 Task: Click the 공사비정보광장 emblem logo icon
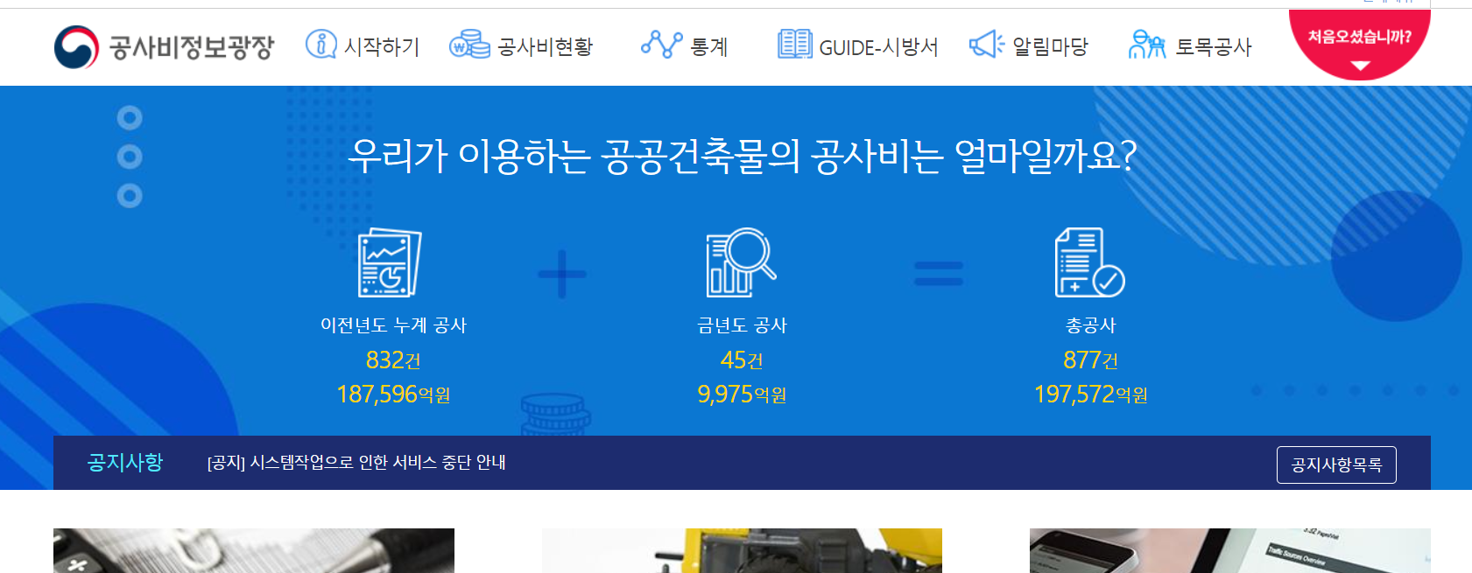[76, 46]
